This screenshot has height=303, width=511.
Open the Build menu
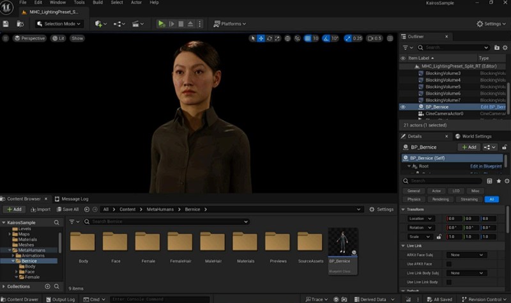point(98,3)
